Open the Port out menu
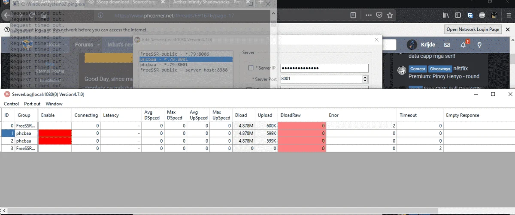Image resolution: width=515 pixels, height=215 pixels. (32, 104)
